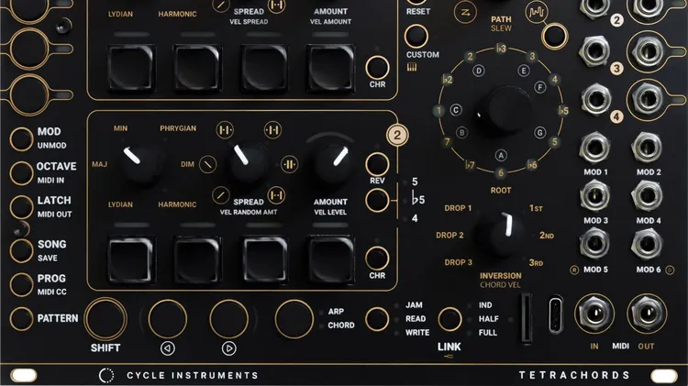
Task: Toggle the MOD / UNMOD button
Action: click(x=21, y=138)
